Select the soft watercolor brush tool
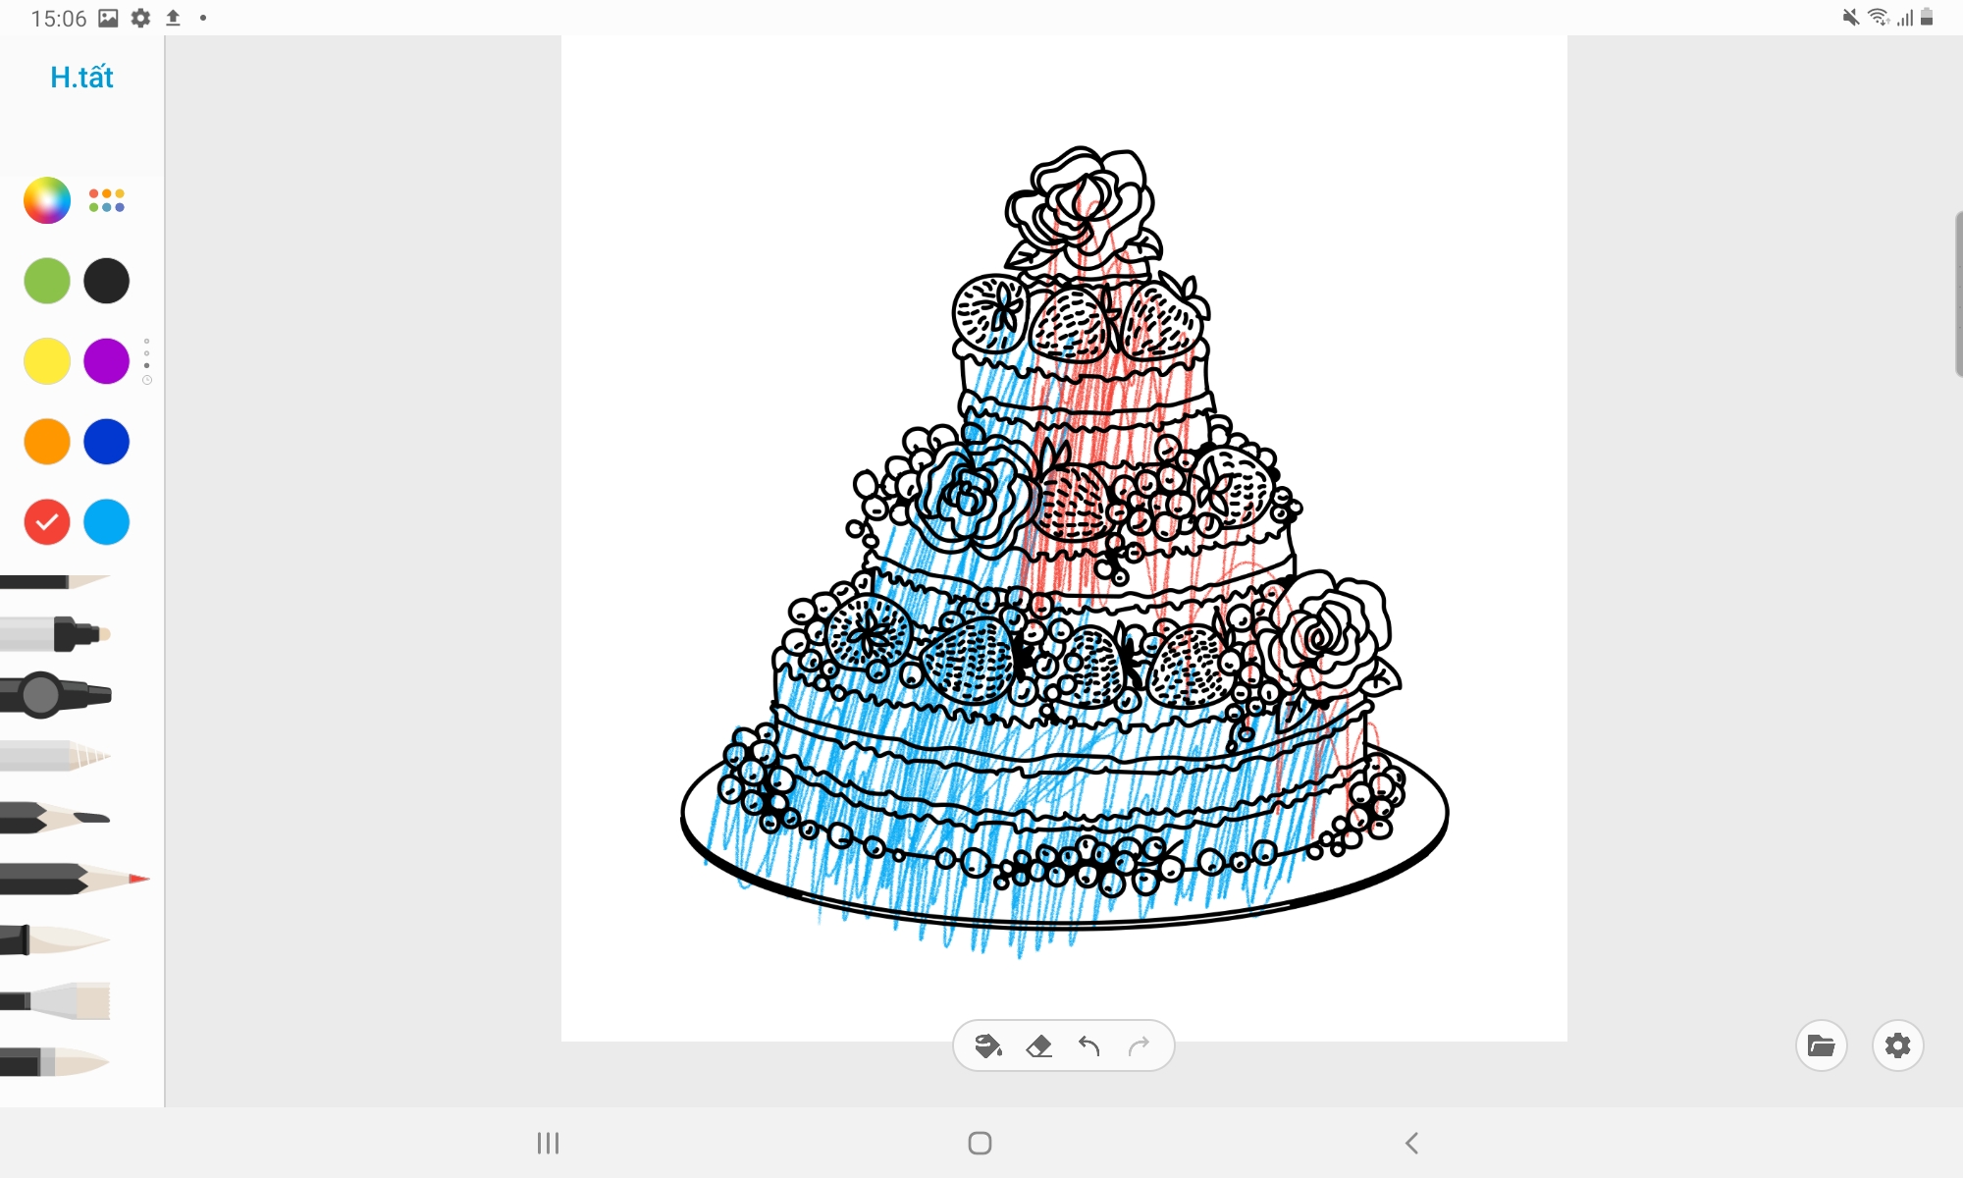 pyautogui.click(x=55, y=939)
